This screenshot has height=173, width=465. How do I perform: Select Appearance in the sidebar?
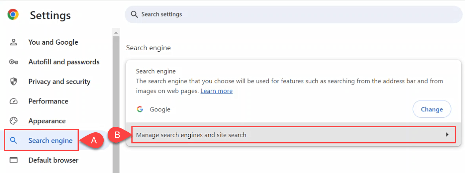click(x=47, y=121)
